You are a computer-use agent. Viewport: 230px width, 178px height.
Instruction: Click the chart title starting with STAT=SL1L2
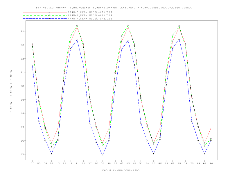pos(114,8)
